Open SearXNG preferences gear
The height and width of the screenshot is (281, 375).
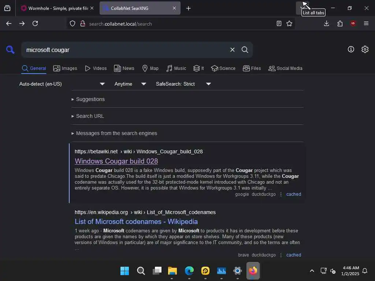pos(365,49)
